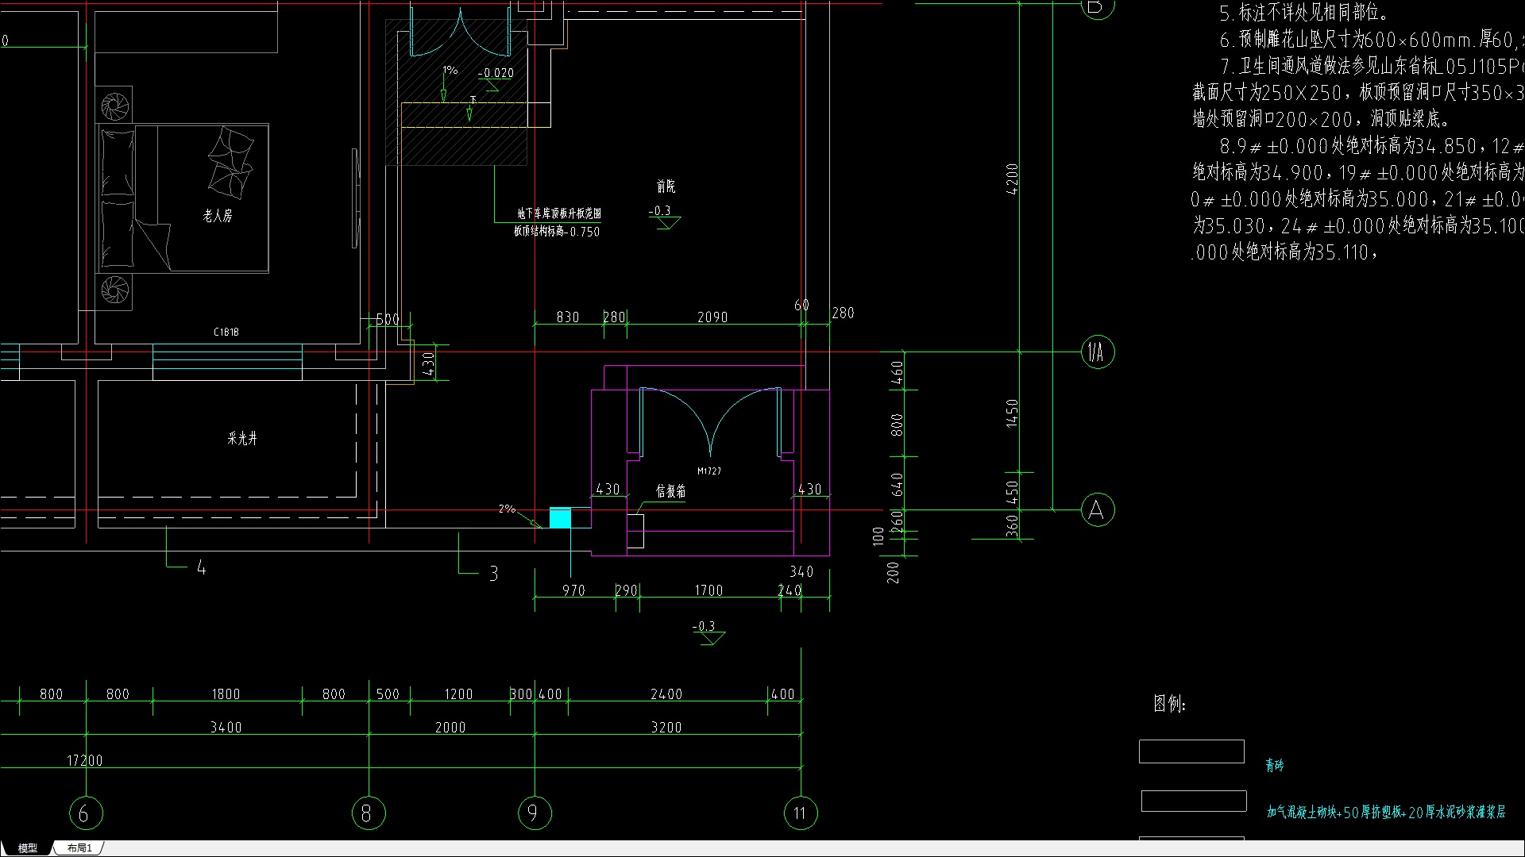1525x857 pixels.
Task: Select the vertical dimension 4200
Action: point(1012,179)
